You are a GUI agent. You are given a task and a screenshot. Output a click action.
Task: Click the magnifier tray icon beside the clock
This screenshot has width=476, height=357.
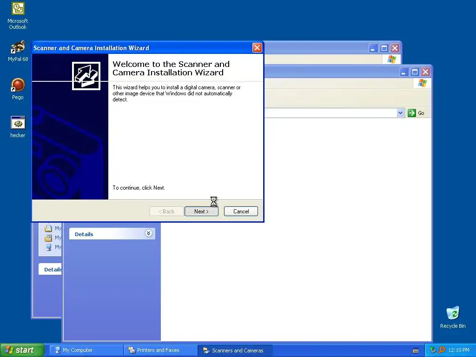coord(442,350)
